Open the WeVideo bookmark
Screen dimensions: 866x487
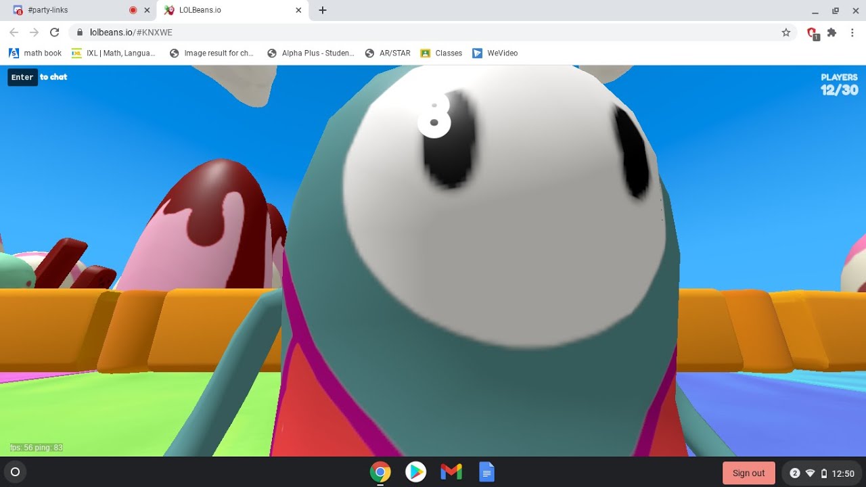495,53
